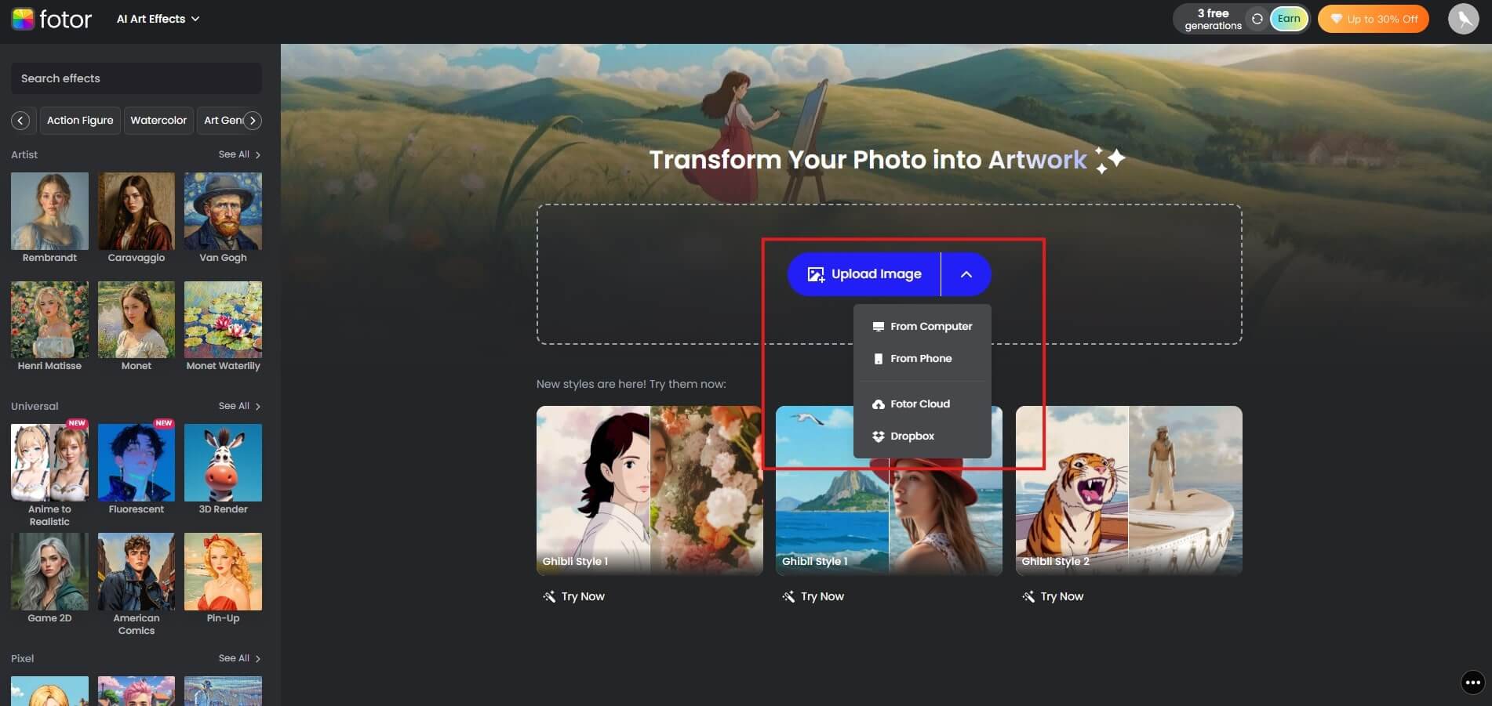Click the chevron next to Universal See All

click(258, 407)
